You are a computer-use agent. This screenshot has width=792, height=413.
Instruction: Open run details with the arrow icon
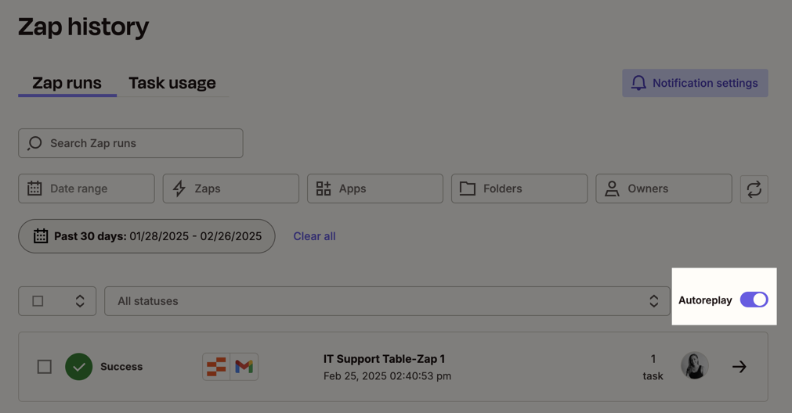(x=739, y=366)
